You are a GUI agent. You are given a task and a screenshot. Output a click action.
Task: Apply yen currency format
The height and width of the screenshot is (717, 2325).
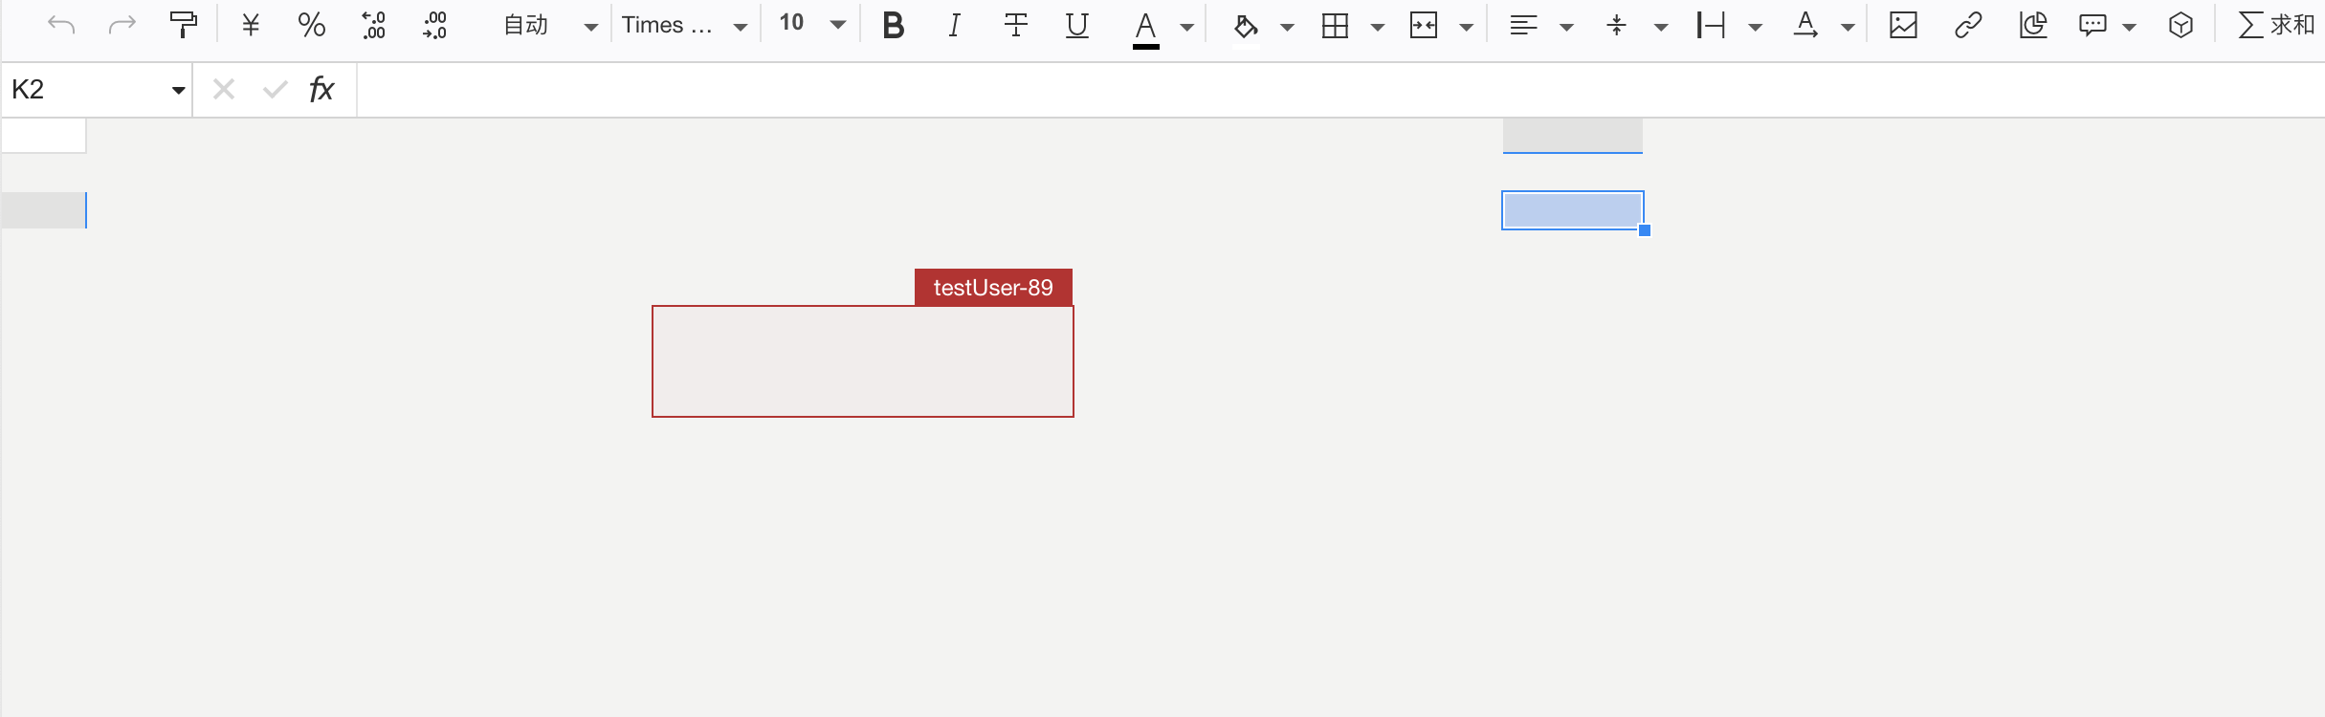(x=251, y=25)
